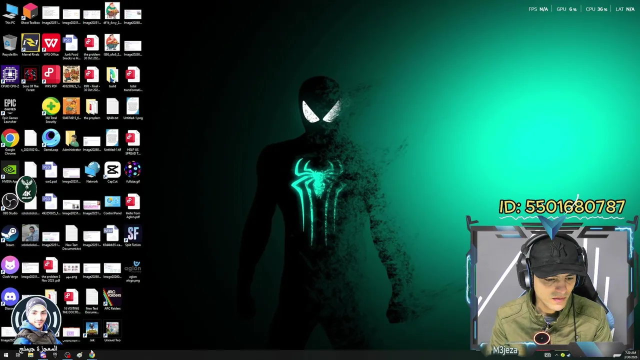This screenshot has width=640, height=360.
Task: Open the taskbar clock showing 7:20 AM
Action: [630, 355]
